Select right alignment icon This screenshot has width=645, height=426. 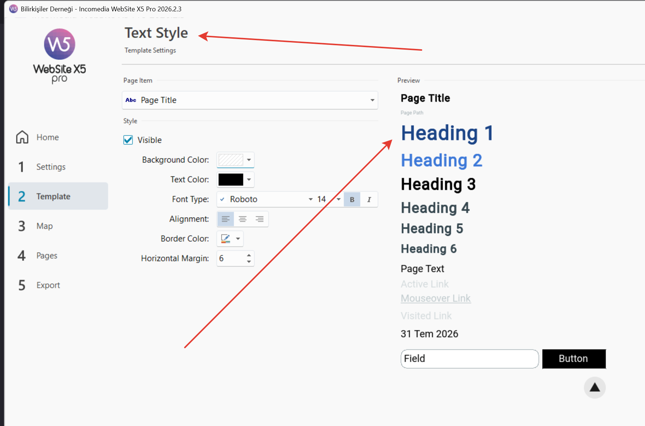[x=259, y=219]
